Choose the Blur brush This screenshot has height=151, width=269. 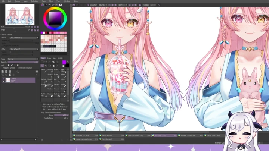pyautogui.click(x=56, y=81)
